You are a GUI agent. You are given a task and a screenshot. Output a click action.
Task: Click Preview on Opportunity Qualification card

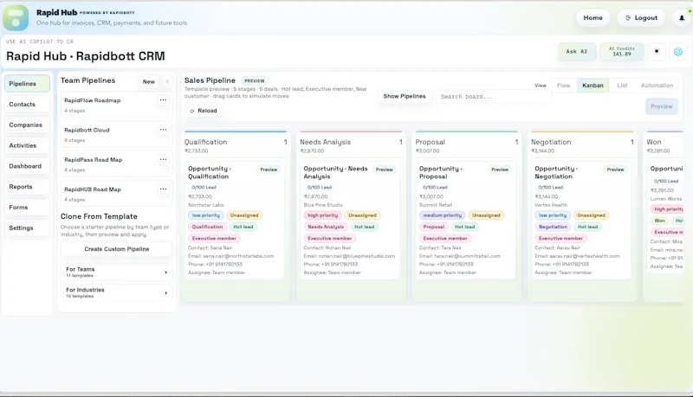click(269, 170)
